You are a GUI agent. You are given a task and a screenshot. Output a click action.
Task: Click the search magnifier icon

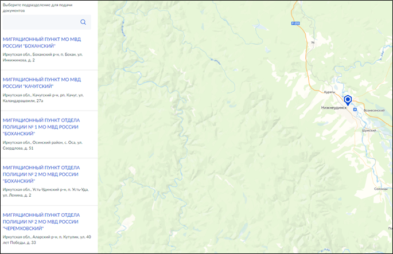tap(83, 22)
